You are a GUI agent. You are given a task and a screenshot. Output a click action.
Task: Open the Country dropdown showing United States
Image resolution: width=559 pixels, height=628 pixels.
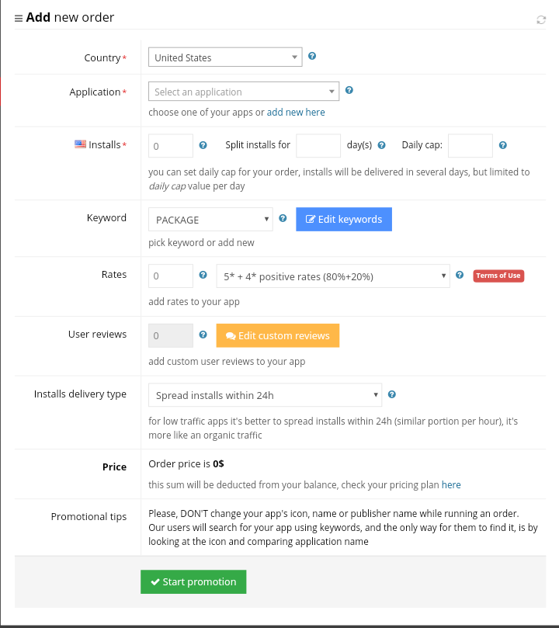point(225,57)
